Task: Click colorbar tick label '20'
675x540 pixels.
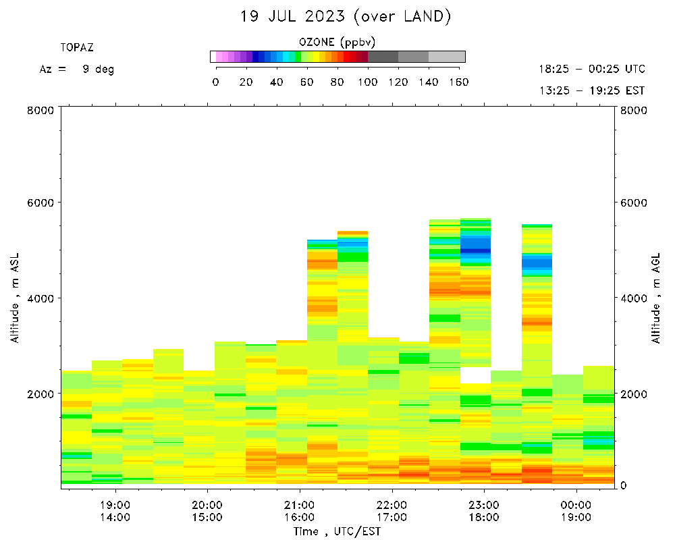Action: click(x=246, y=82)
